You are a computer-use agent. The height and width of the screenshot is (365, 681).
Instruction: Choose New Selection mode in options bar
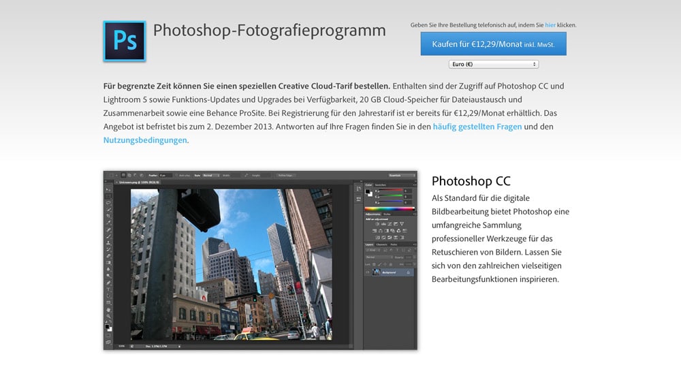[123, 175]
